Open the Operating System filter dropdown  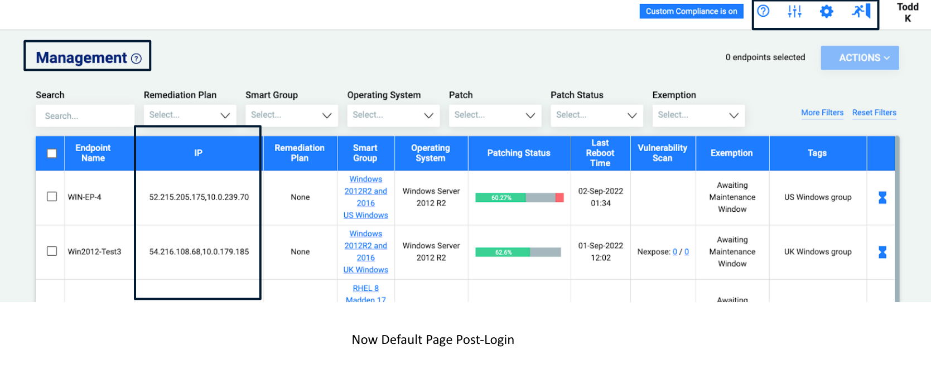tap(393, 115)
